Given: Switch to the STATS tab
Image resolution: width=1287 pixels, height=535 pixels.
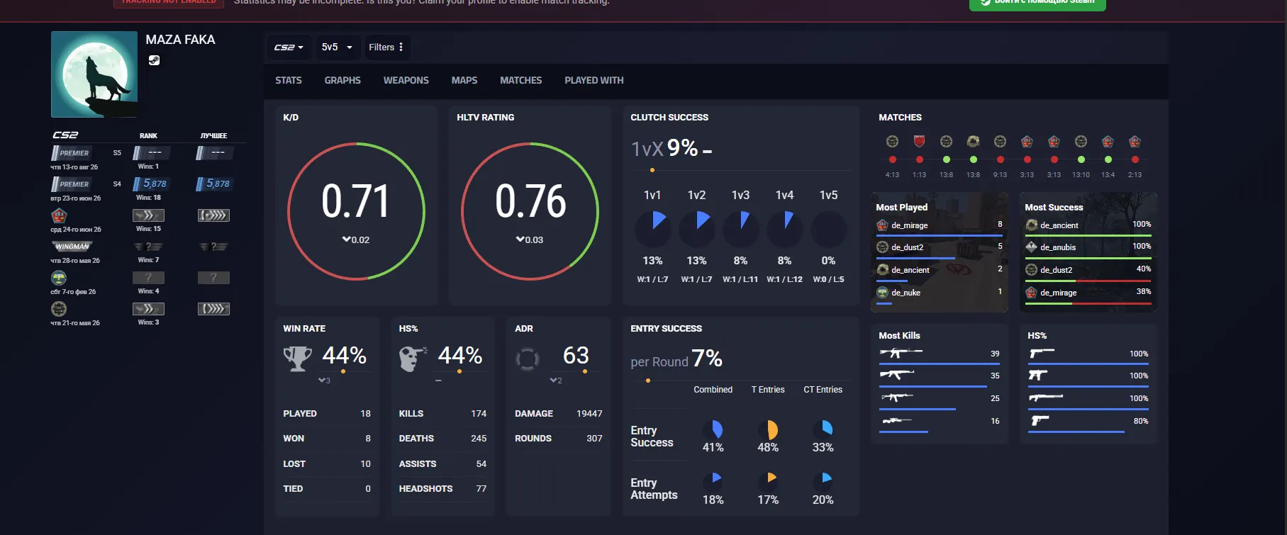Looking at the screenshot, I should tap(289, 81).
